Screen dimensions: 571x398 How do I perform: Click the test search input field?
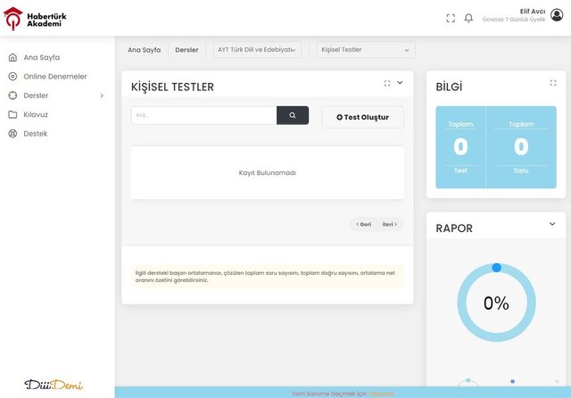(203, 115)
